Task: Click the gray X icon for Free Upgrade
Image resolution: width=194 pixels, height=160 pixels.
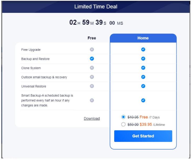Action: click(x=92, y=49)
